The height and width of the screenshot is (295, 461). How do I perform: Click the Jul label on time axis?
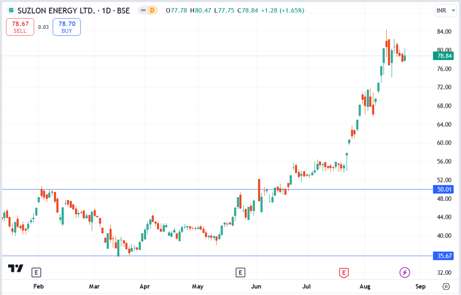click(306, 286)
